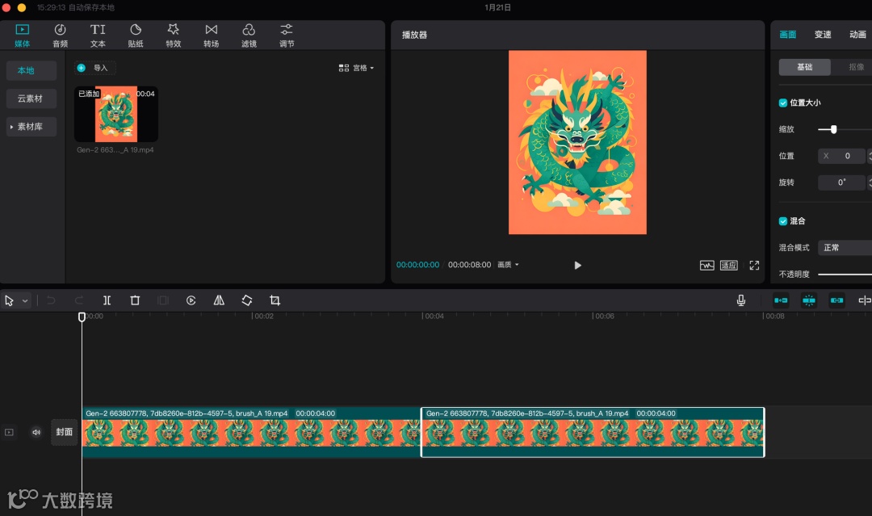Select the first Gen-2 clip on timeline
The image size is (872, 516).
pos(251,433)
